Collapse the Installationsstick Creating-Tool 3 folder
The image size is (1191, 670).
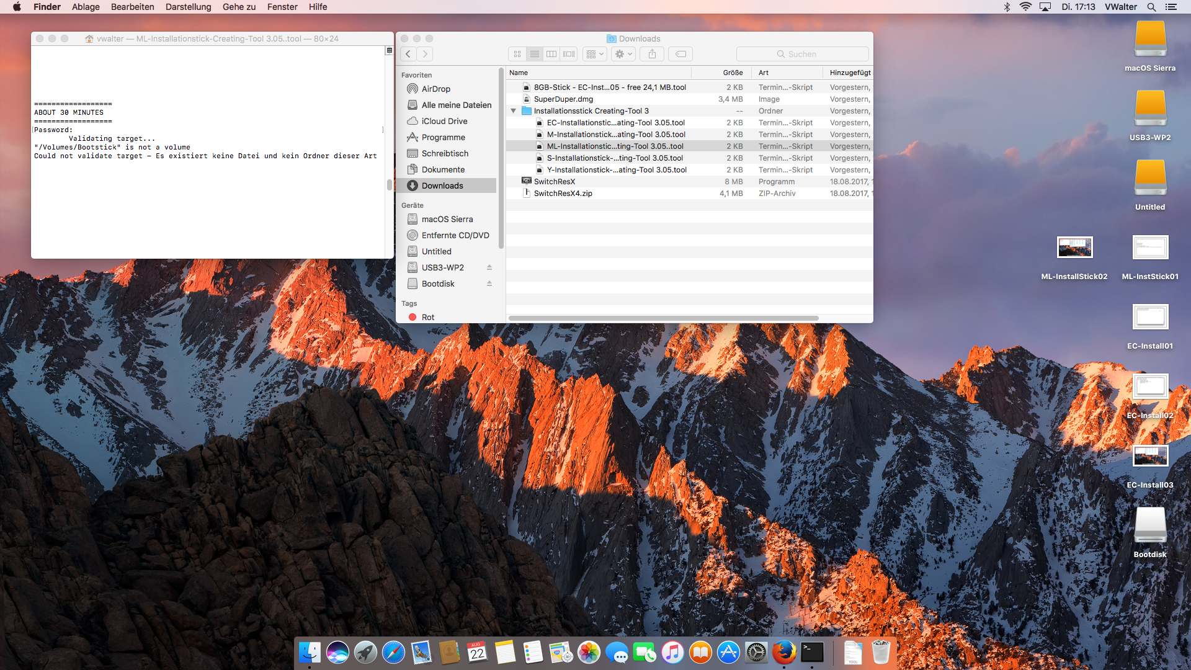point(513,111)
